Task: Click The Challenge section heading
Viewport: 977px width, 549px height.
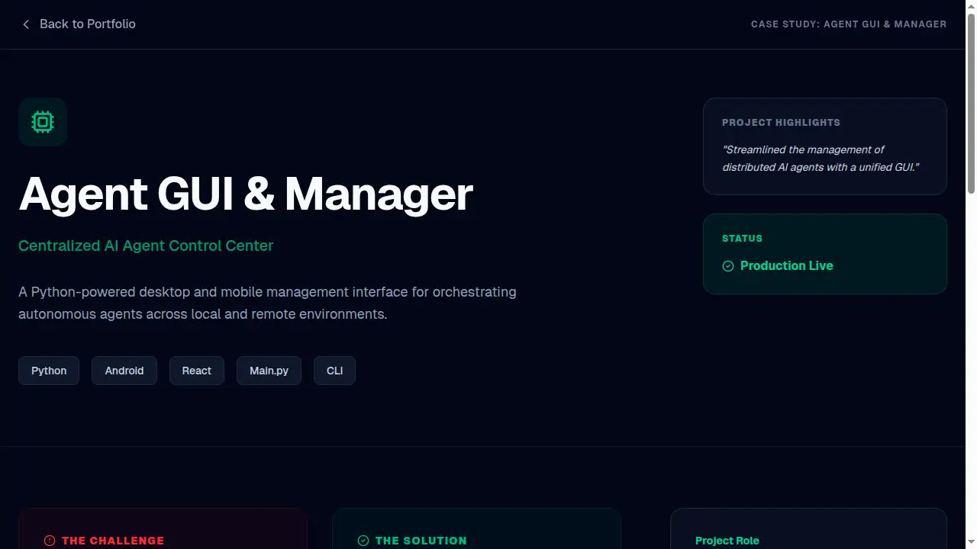Action: click(x=113, y=541)
